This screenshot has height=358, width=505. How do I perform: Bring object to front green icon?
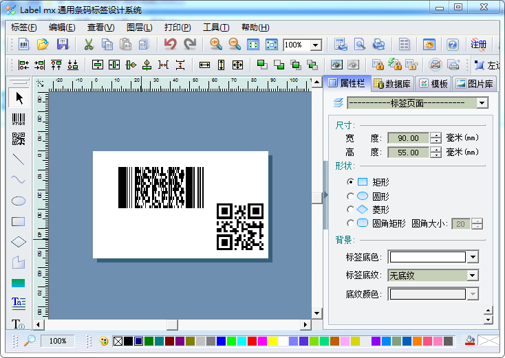click(x=262, y=65)
